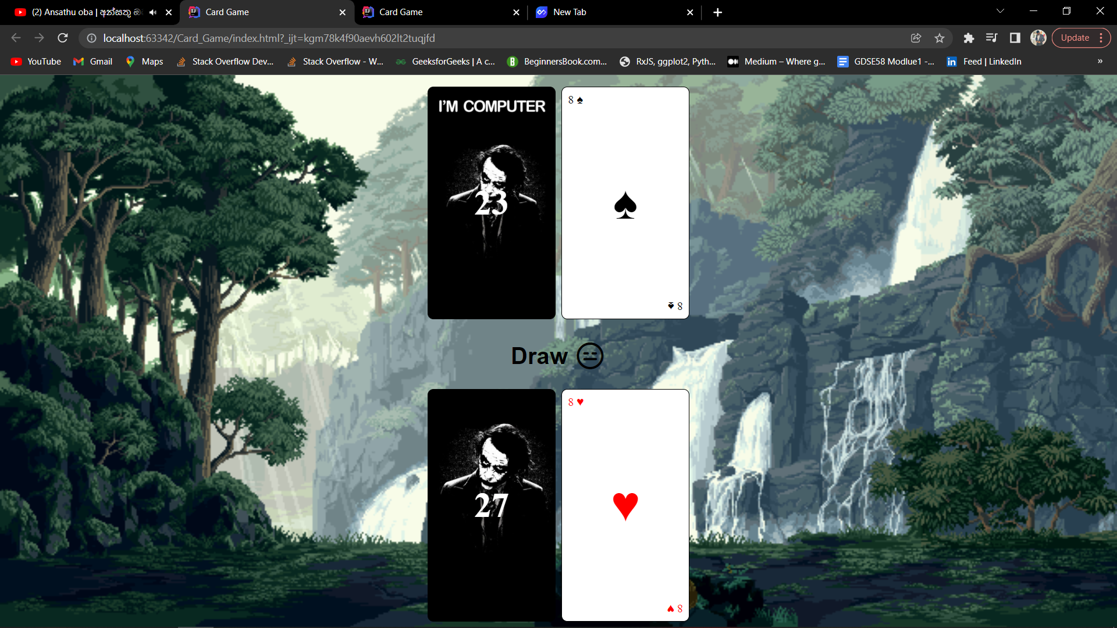1117x628 pixels.
Task: Close the second Card Game tab
Action: 516,12
